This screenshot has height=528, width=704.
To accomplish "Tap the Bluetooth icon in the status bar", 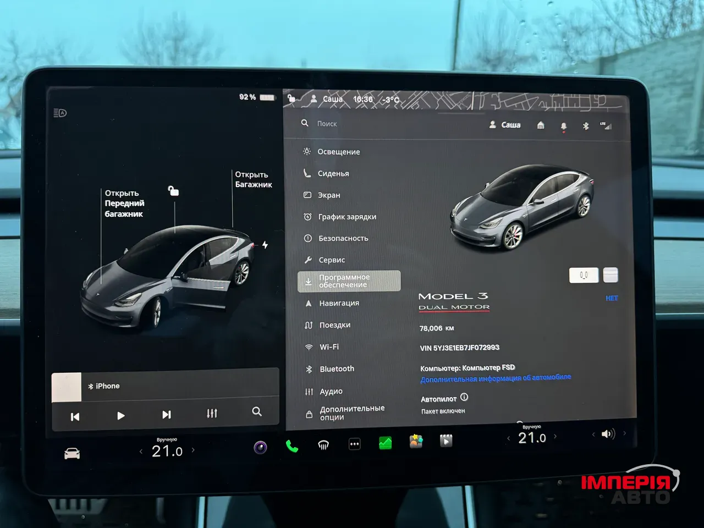I will [x=585, y=126].
